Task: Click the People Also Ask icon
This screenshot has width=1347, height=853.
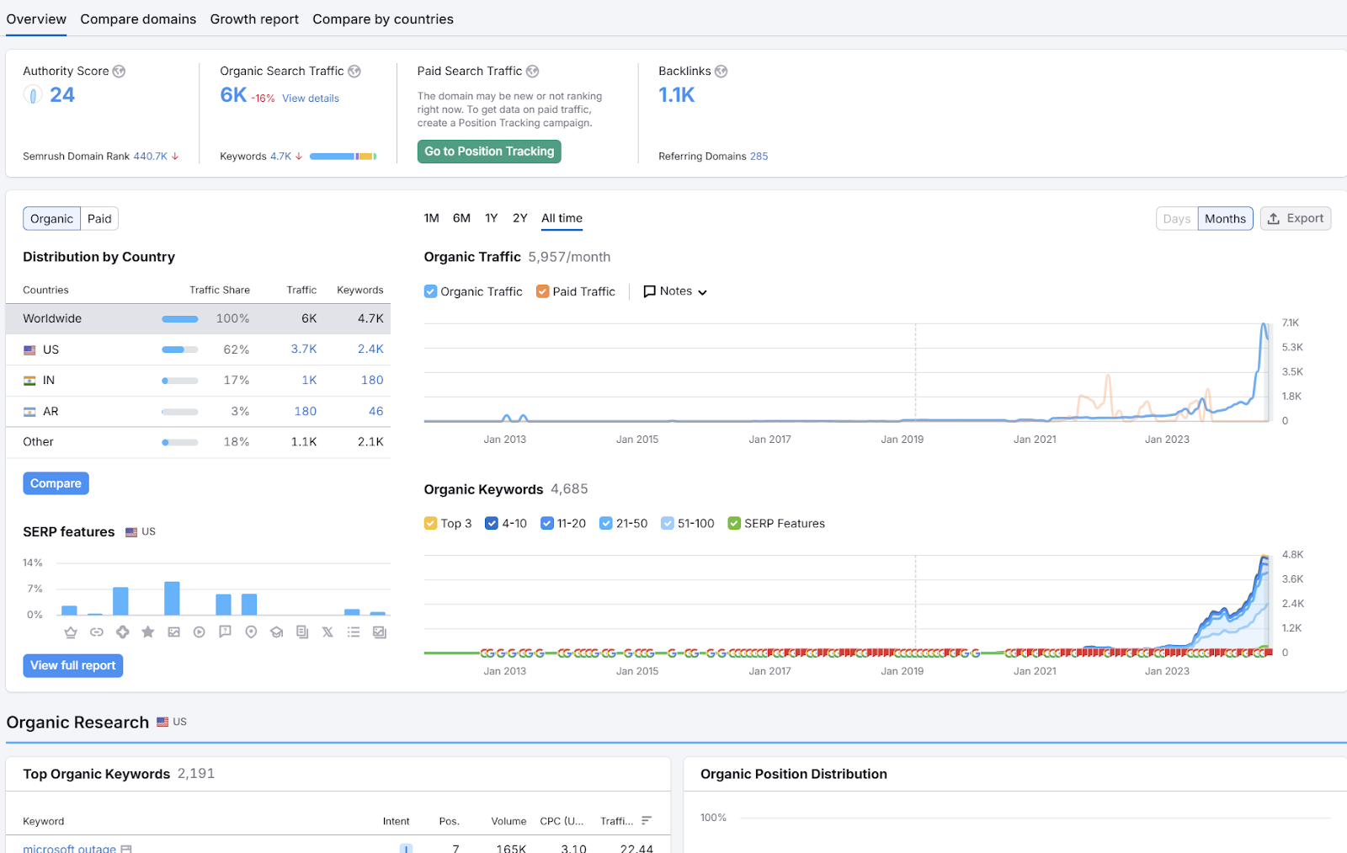Action: coord(225,632)
